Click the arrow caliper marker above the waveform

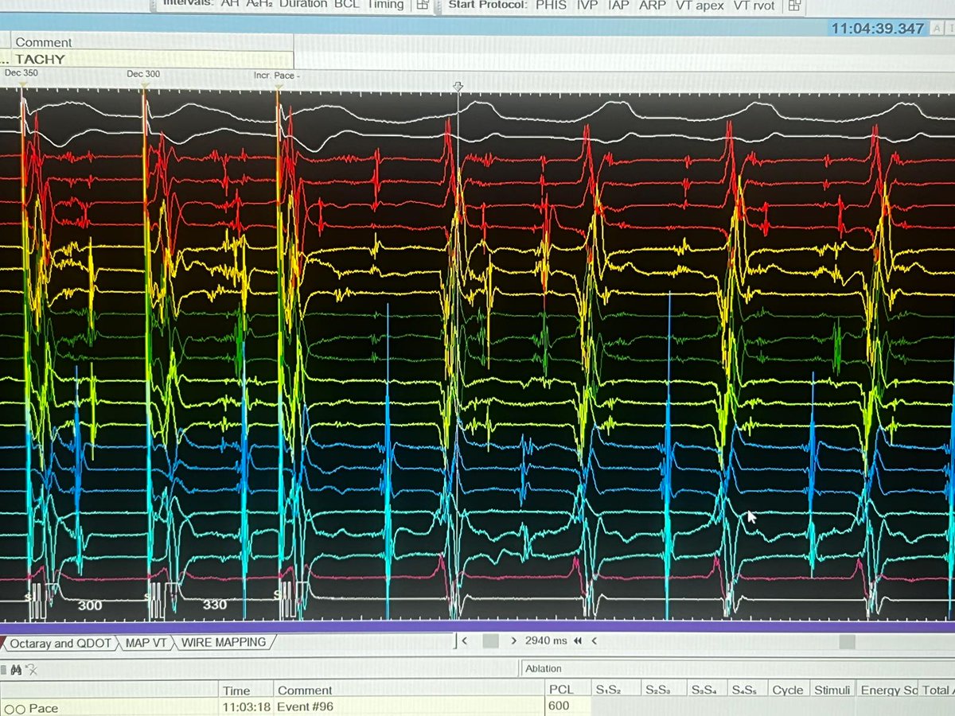(x=458, y=86)
